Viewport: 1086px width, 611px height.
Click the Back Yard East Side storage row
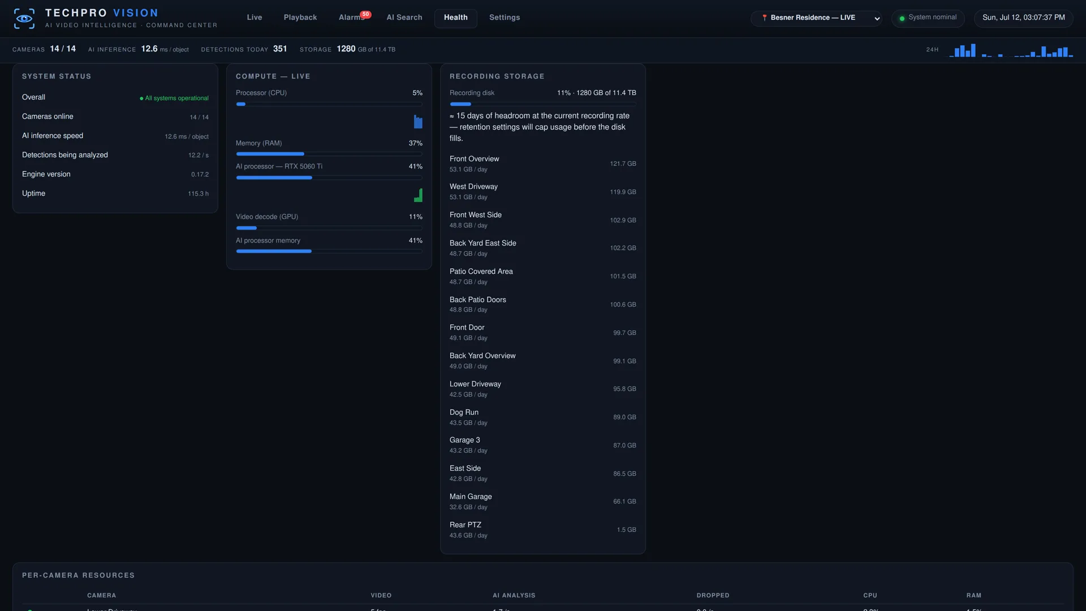[543, 248]
